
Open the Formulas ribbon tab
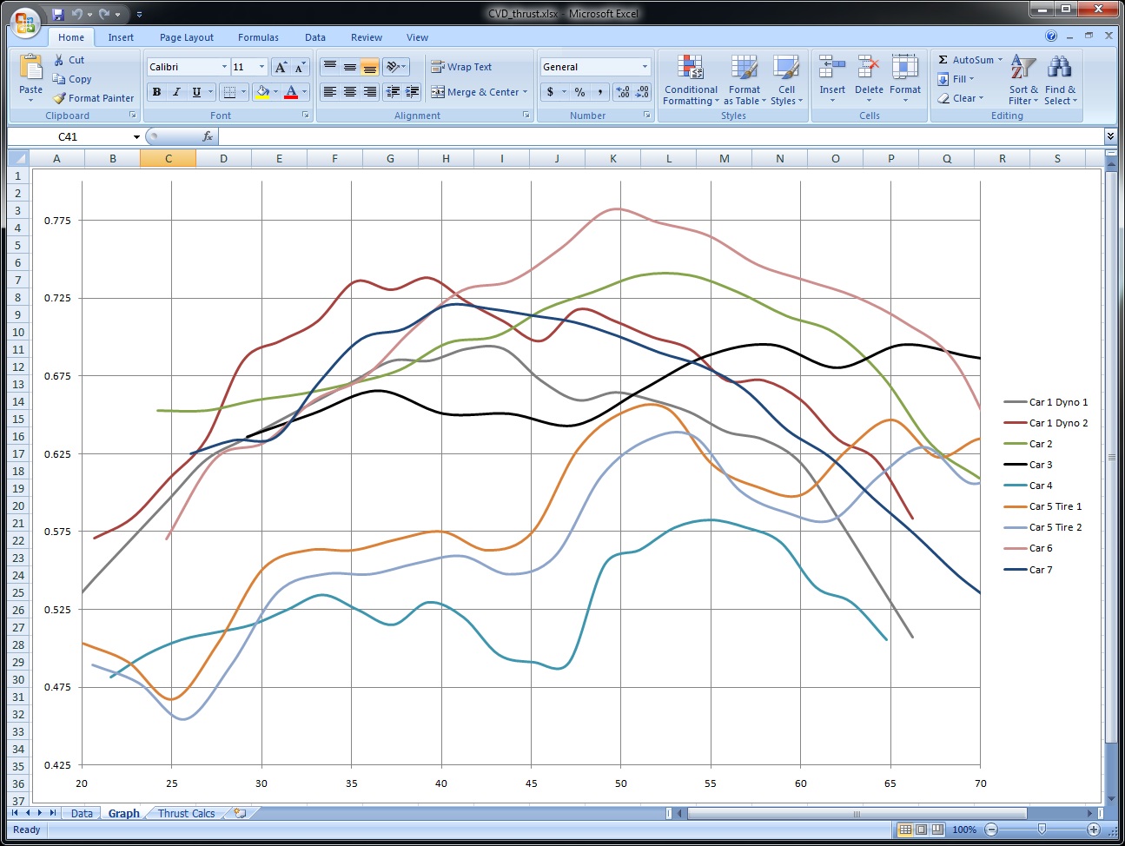[x=258, y=37]
